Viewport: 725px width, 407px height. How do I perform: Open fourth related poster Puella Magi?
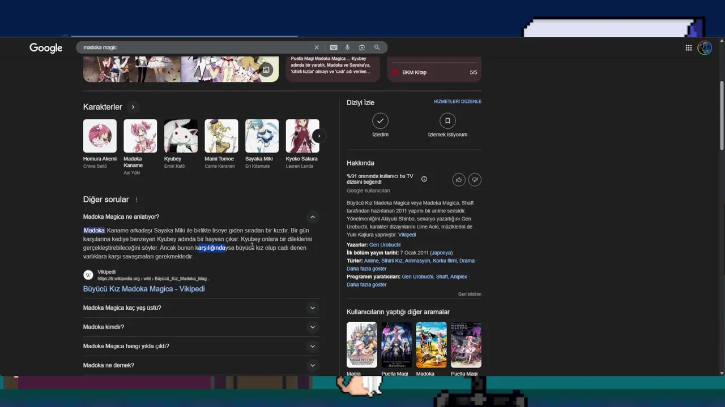coord(466,345)
